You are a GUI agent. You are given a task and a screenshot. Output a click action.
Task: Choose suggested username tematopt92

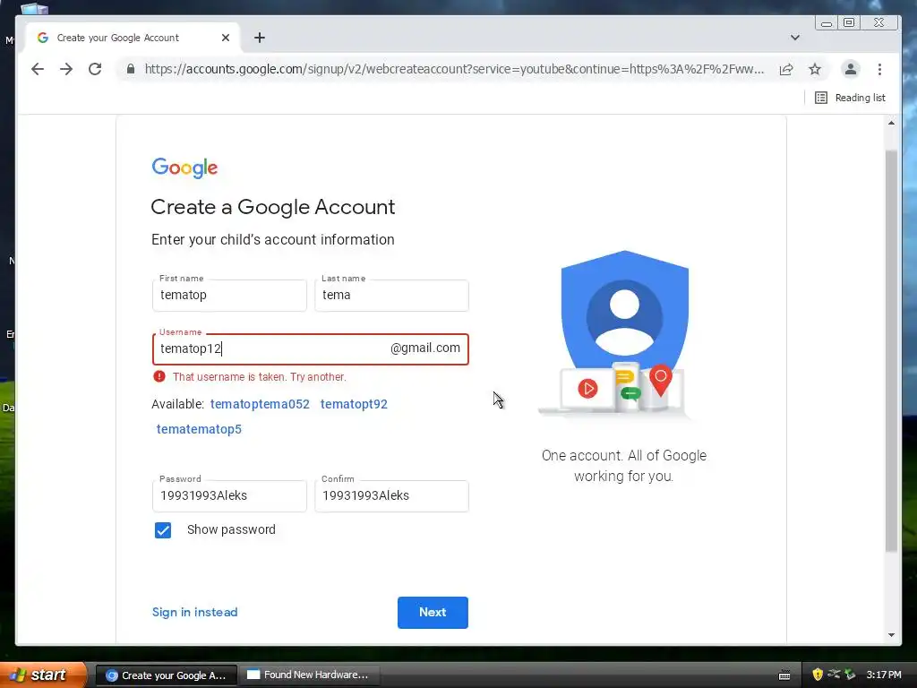[x=354, y=404]
